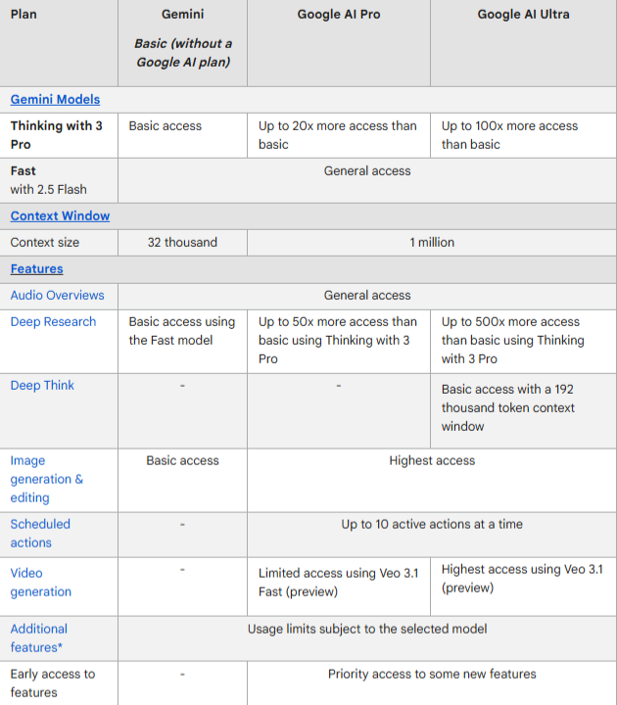This screenshot has width=617, height=705.
Task: Open the Deep Research feature link
Action: (53, 321)
